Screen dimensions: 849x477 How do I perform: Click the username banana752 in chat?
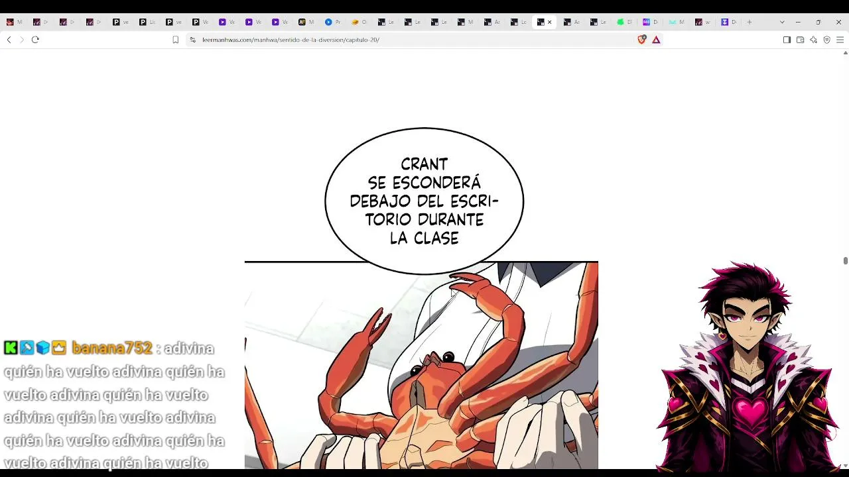point(112,348)
